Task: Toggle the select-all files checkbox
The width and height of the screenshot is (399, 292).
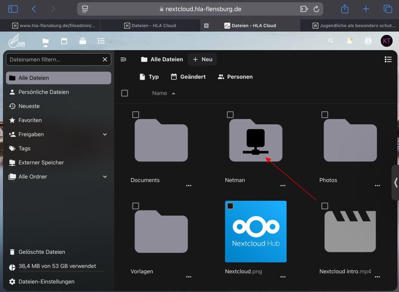Action: [x=125, y=93]
